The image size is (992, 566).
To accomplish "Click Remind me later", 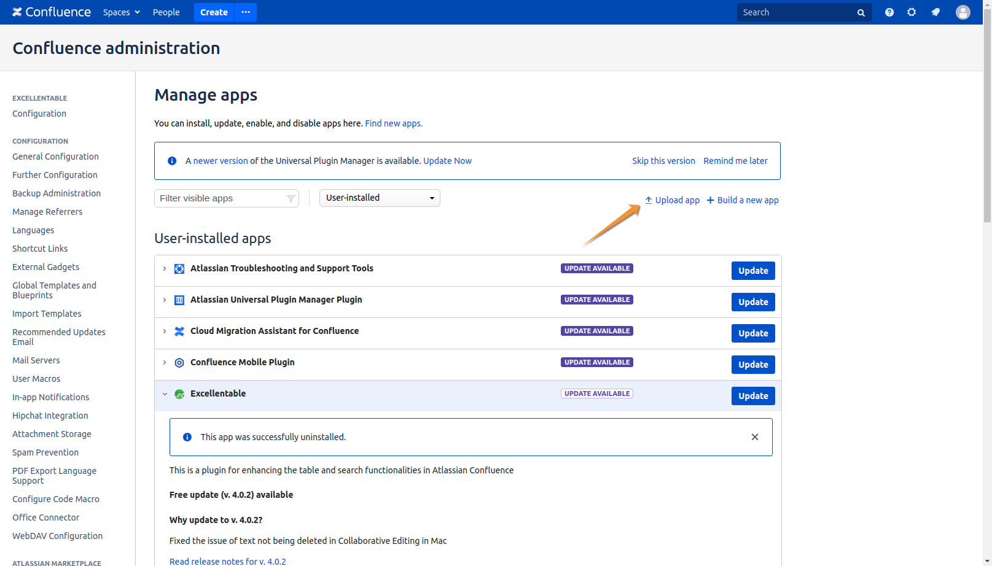I will (x=735, y=161).
